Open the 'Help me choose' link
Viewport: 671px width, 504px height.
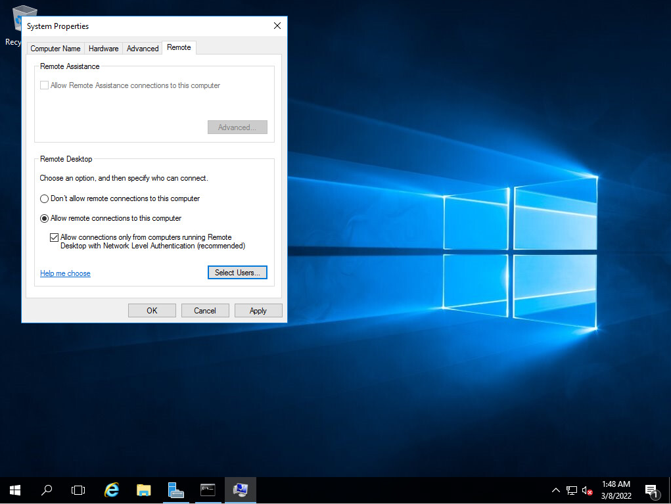point(65,273)
